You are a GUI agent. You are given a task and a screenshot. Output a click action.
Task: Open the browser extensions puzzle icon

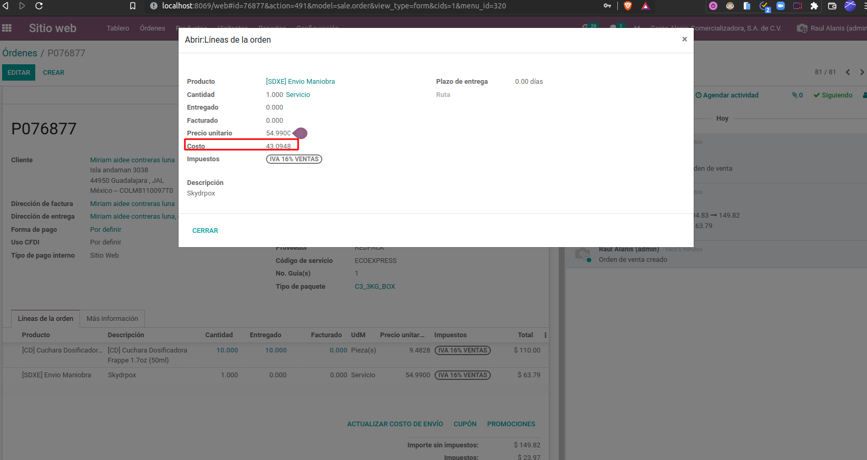pos(814,6)
